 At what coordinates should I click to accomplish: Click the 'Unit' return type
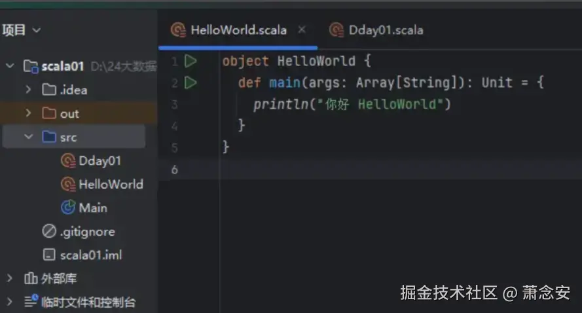497,83
